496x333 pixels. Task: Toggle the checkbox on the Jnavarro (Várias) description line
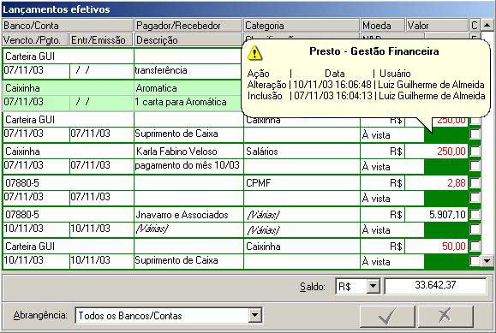(475, 229)
